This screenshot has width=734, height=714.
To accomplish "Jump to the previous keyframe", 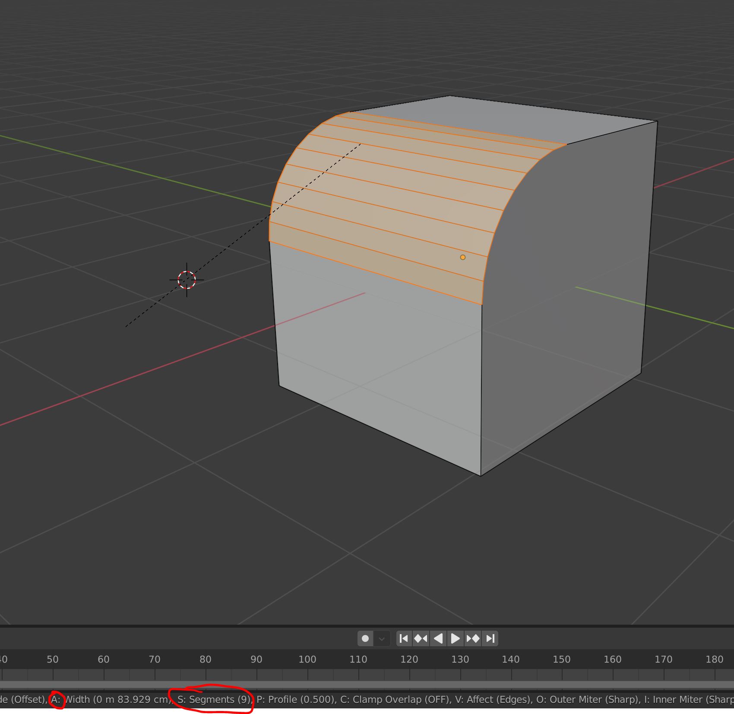I will 421,638.
